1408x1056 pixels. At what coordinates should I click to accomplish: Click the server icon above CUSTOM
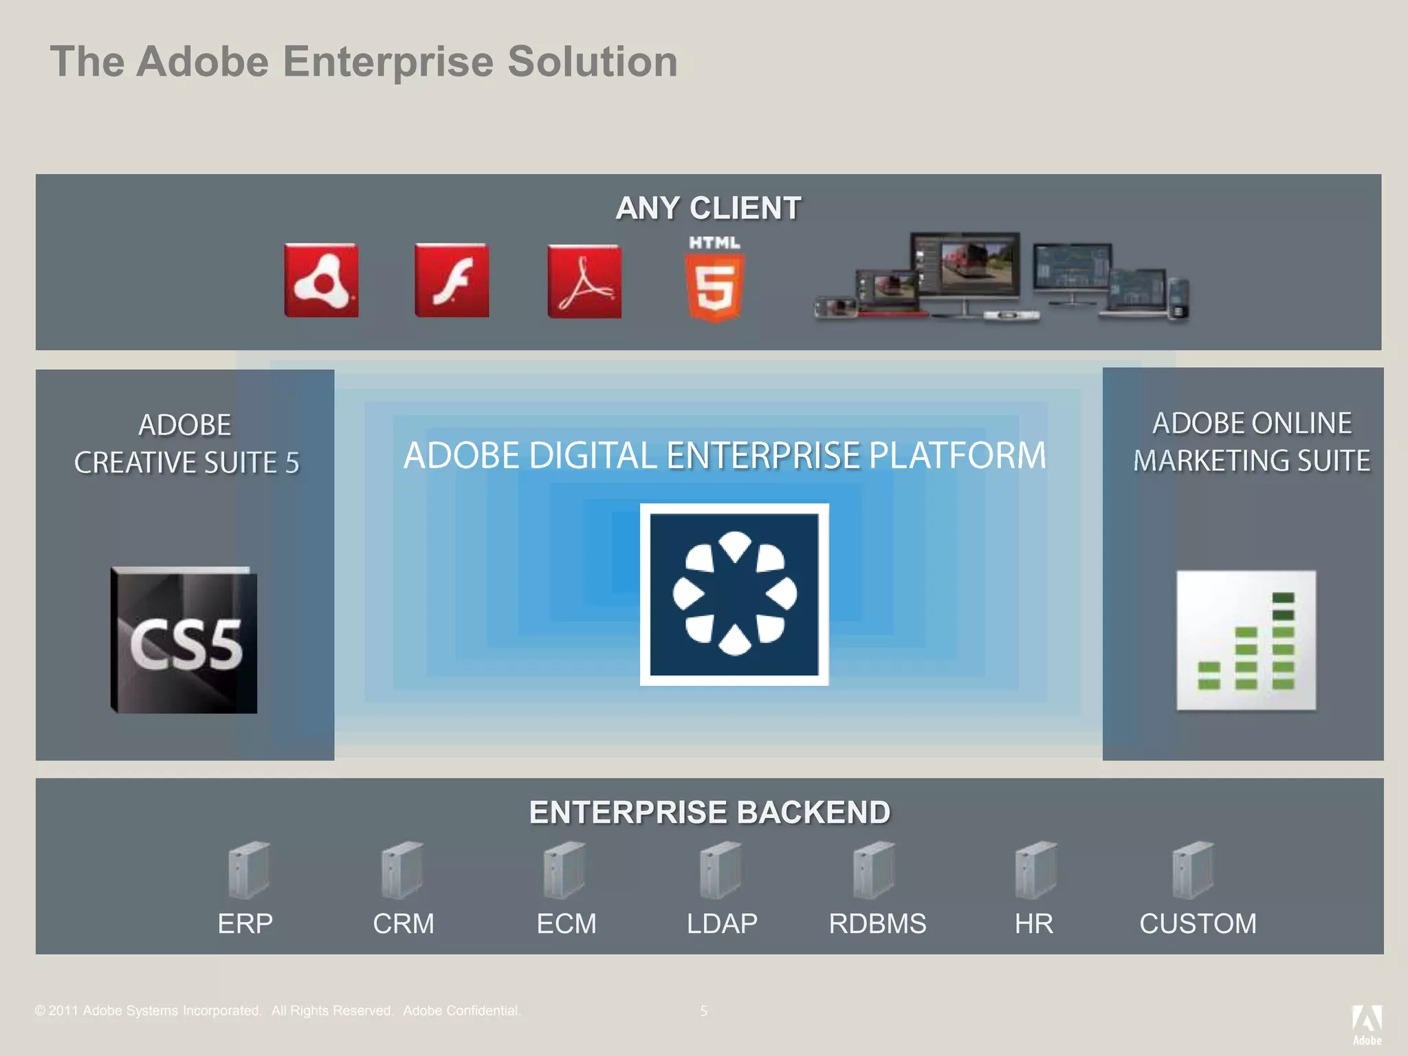pyautogui.click(x=1193, y=870)
